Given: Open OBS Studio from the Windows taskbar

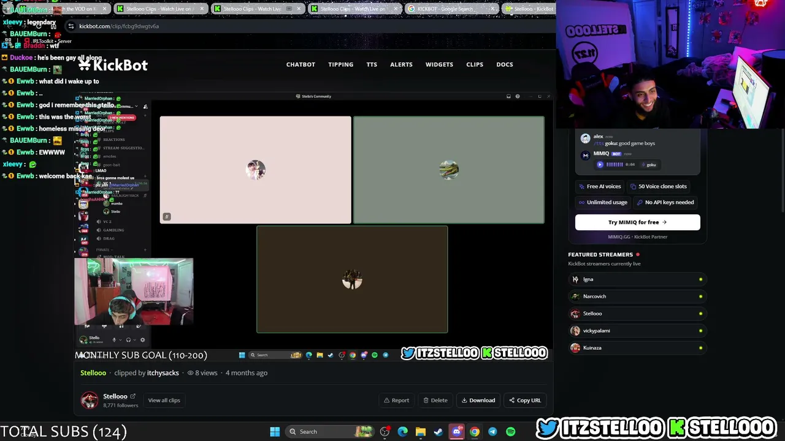Looking at the screenshot, I should coord(385,432).
